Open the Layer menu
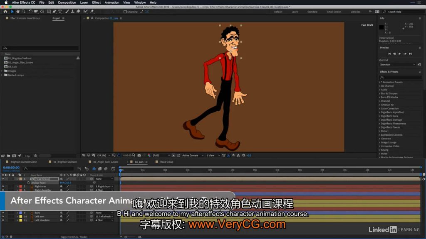 [x=84, y=2]
